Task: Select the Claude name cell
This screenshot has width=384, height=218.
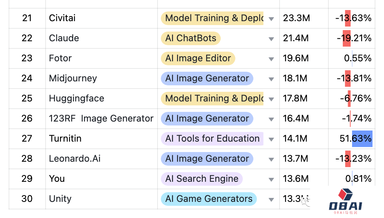Action: 102,38
